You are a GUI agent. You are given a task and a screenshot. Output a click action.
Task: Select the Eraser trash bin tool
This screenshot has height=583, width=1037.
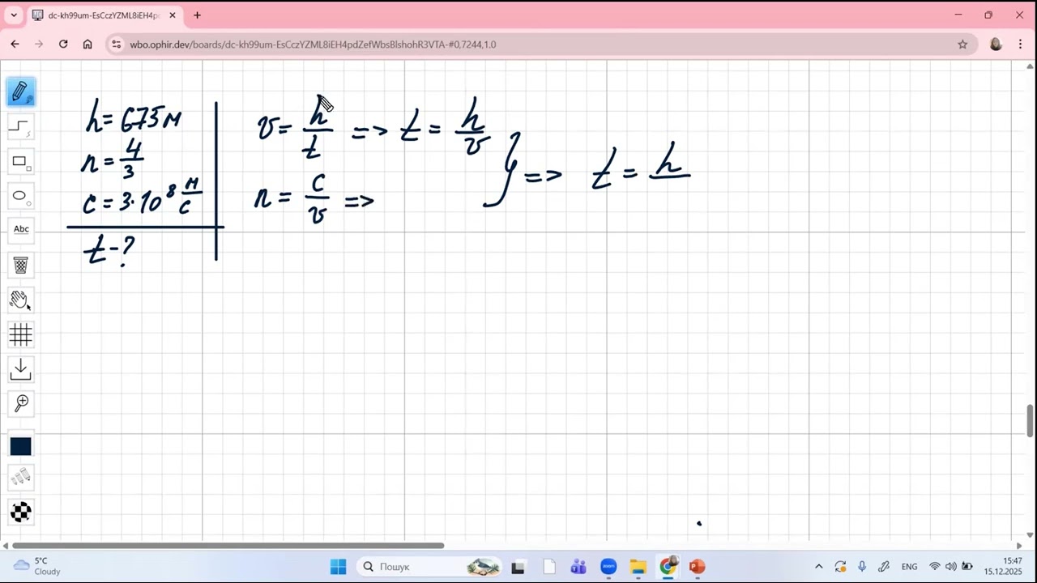[x=21, y=265]
